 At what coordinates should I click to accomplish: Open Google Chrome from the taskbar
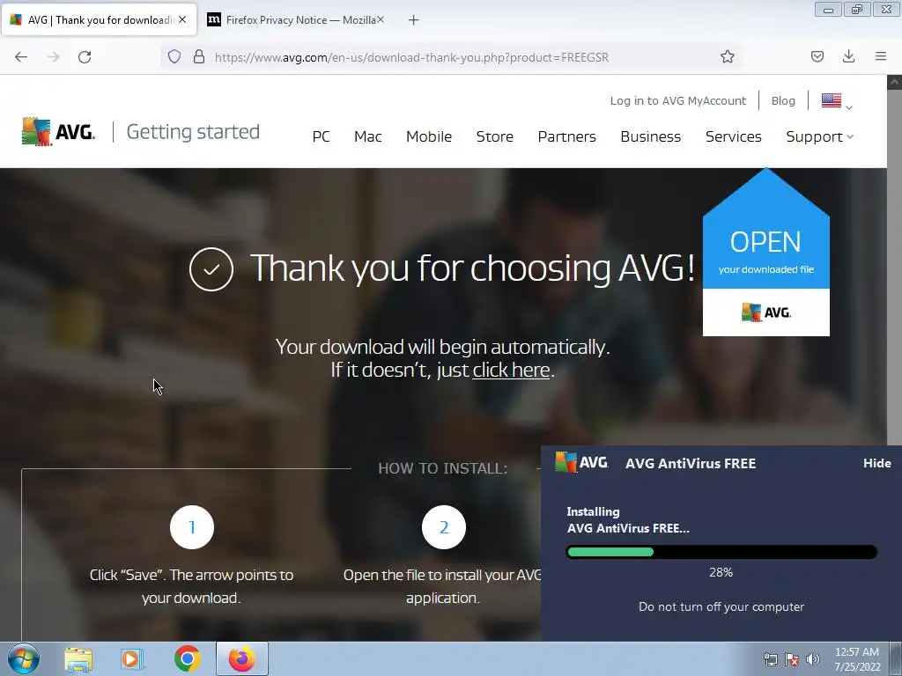click(187, 658)
